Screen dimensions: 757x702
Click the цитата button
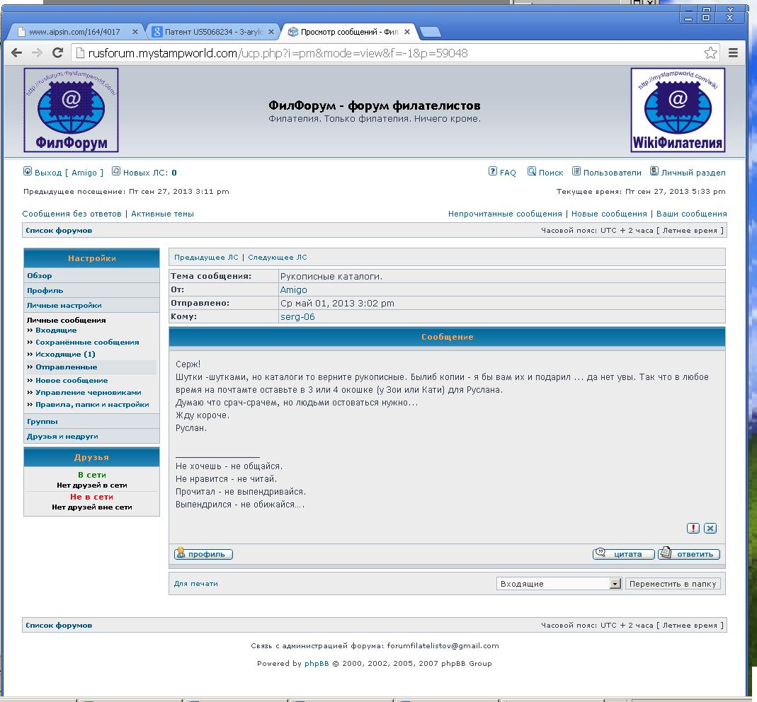point(623,554)
